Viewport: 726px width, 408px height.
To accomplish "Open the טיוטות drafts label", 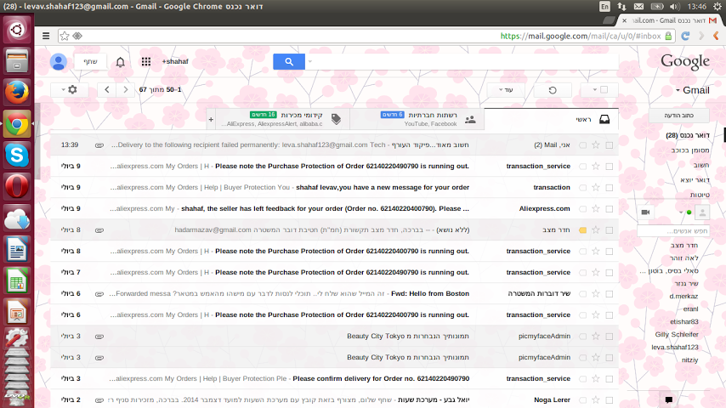I will click(x=700, y=195).
